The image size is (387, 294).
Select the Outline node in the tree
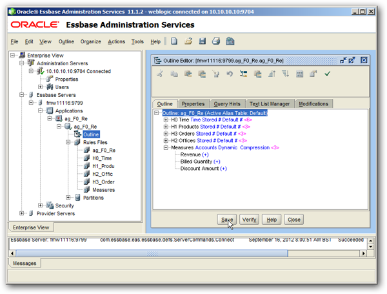pyautogui.click(x=91, y=134)
